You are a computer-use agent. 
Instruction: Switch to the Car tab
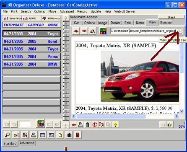(x=76, y=23)
